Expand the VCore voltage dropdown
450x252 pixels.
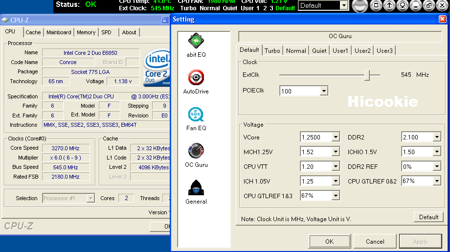tap(336, 137)
